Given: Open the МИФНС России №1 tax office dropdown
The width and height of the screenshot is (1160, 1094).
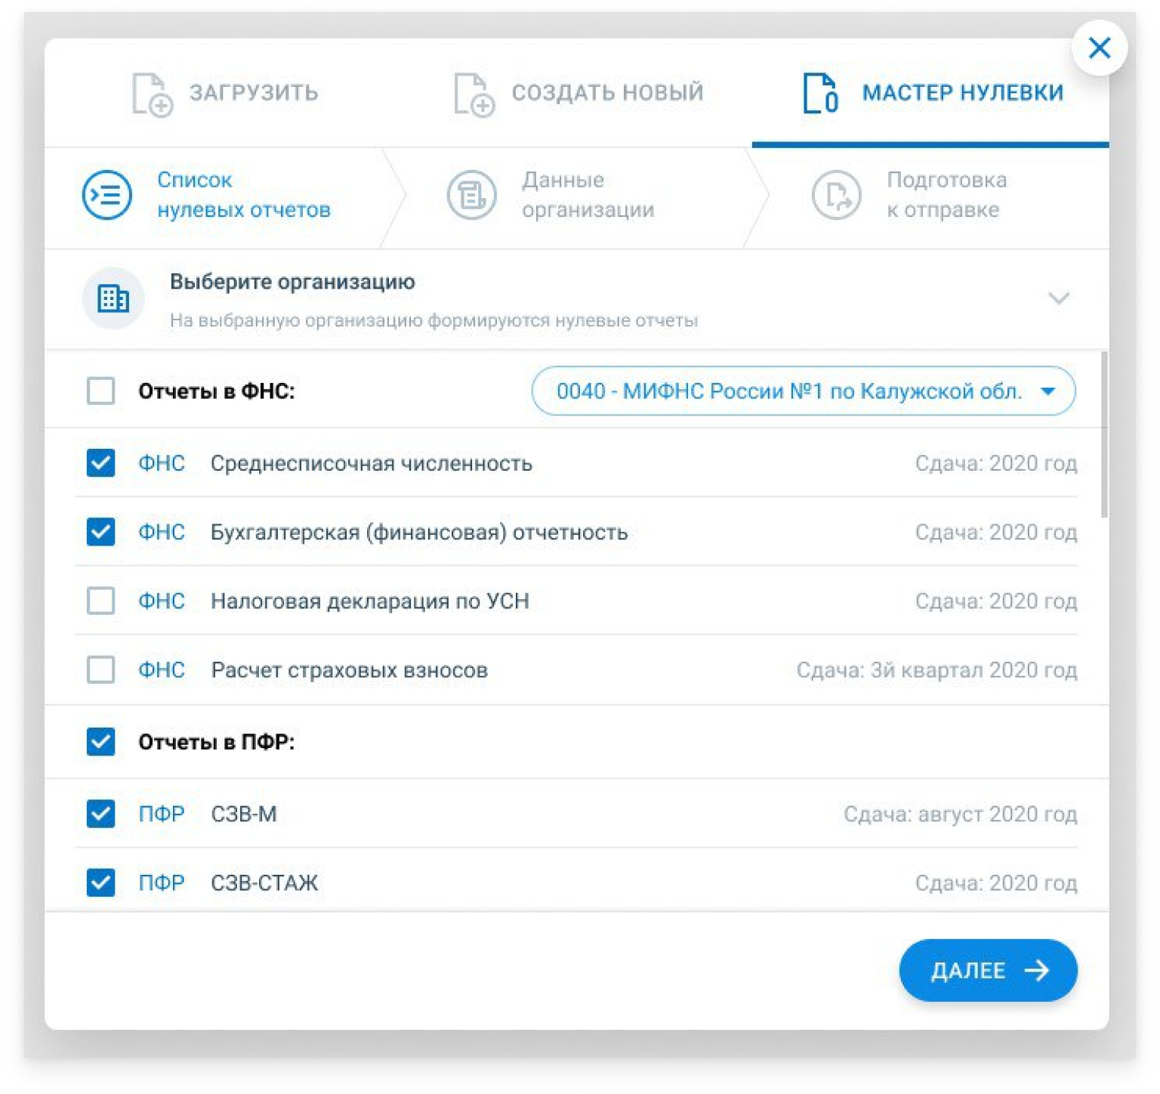Looking at the screenshot, I should point(803,391).
